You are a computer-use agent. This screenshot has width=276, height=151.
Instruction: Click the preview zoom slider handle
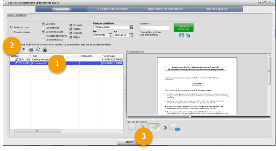[190, 117]
